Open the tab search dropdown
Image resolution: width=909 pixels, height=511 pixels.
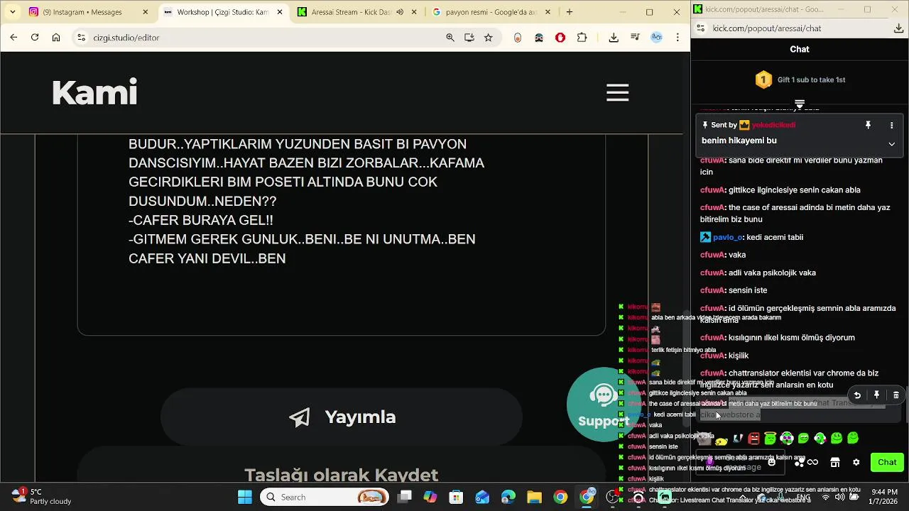point(12,12)
